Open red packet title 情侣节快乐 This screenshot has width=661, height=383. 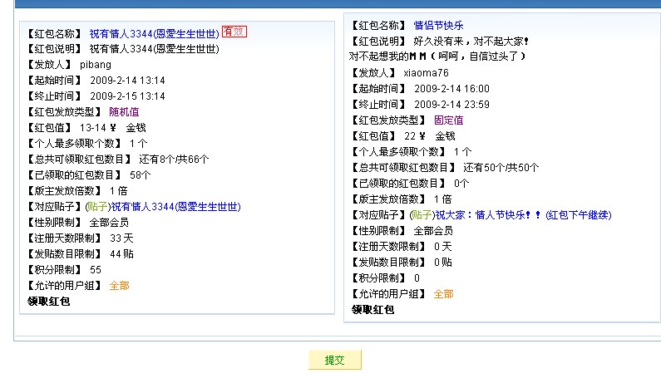coord(438,26)
